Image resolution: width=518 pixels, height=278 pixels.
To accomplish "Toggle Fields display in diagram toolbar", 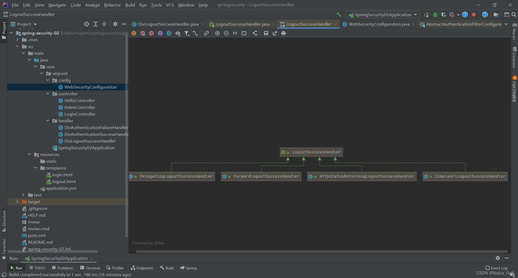I will [x=134, y=33].
